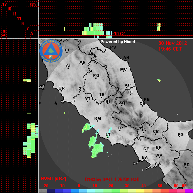The height and width of the screenshot is (193, 193).
Task: Click the gray swatch at the color bar start
Action: (43, 191)
